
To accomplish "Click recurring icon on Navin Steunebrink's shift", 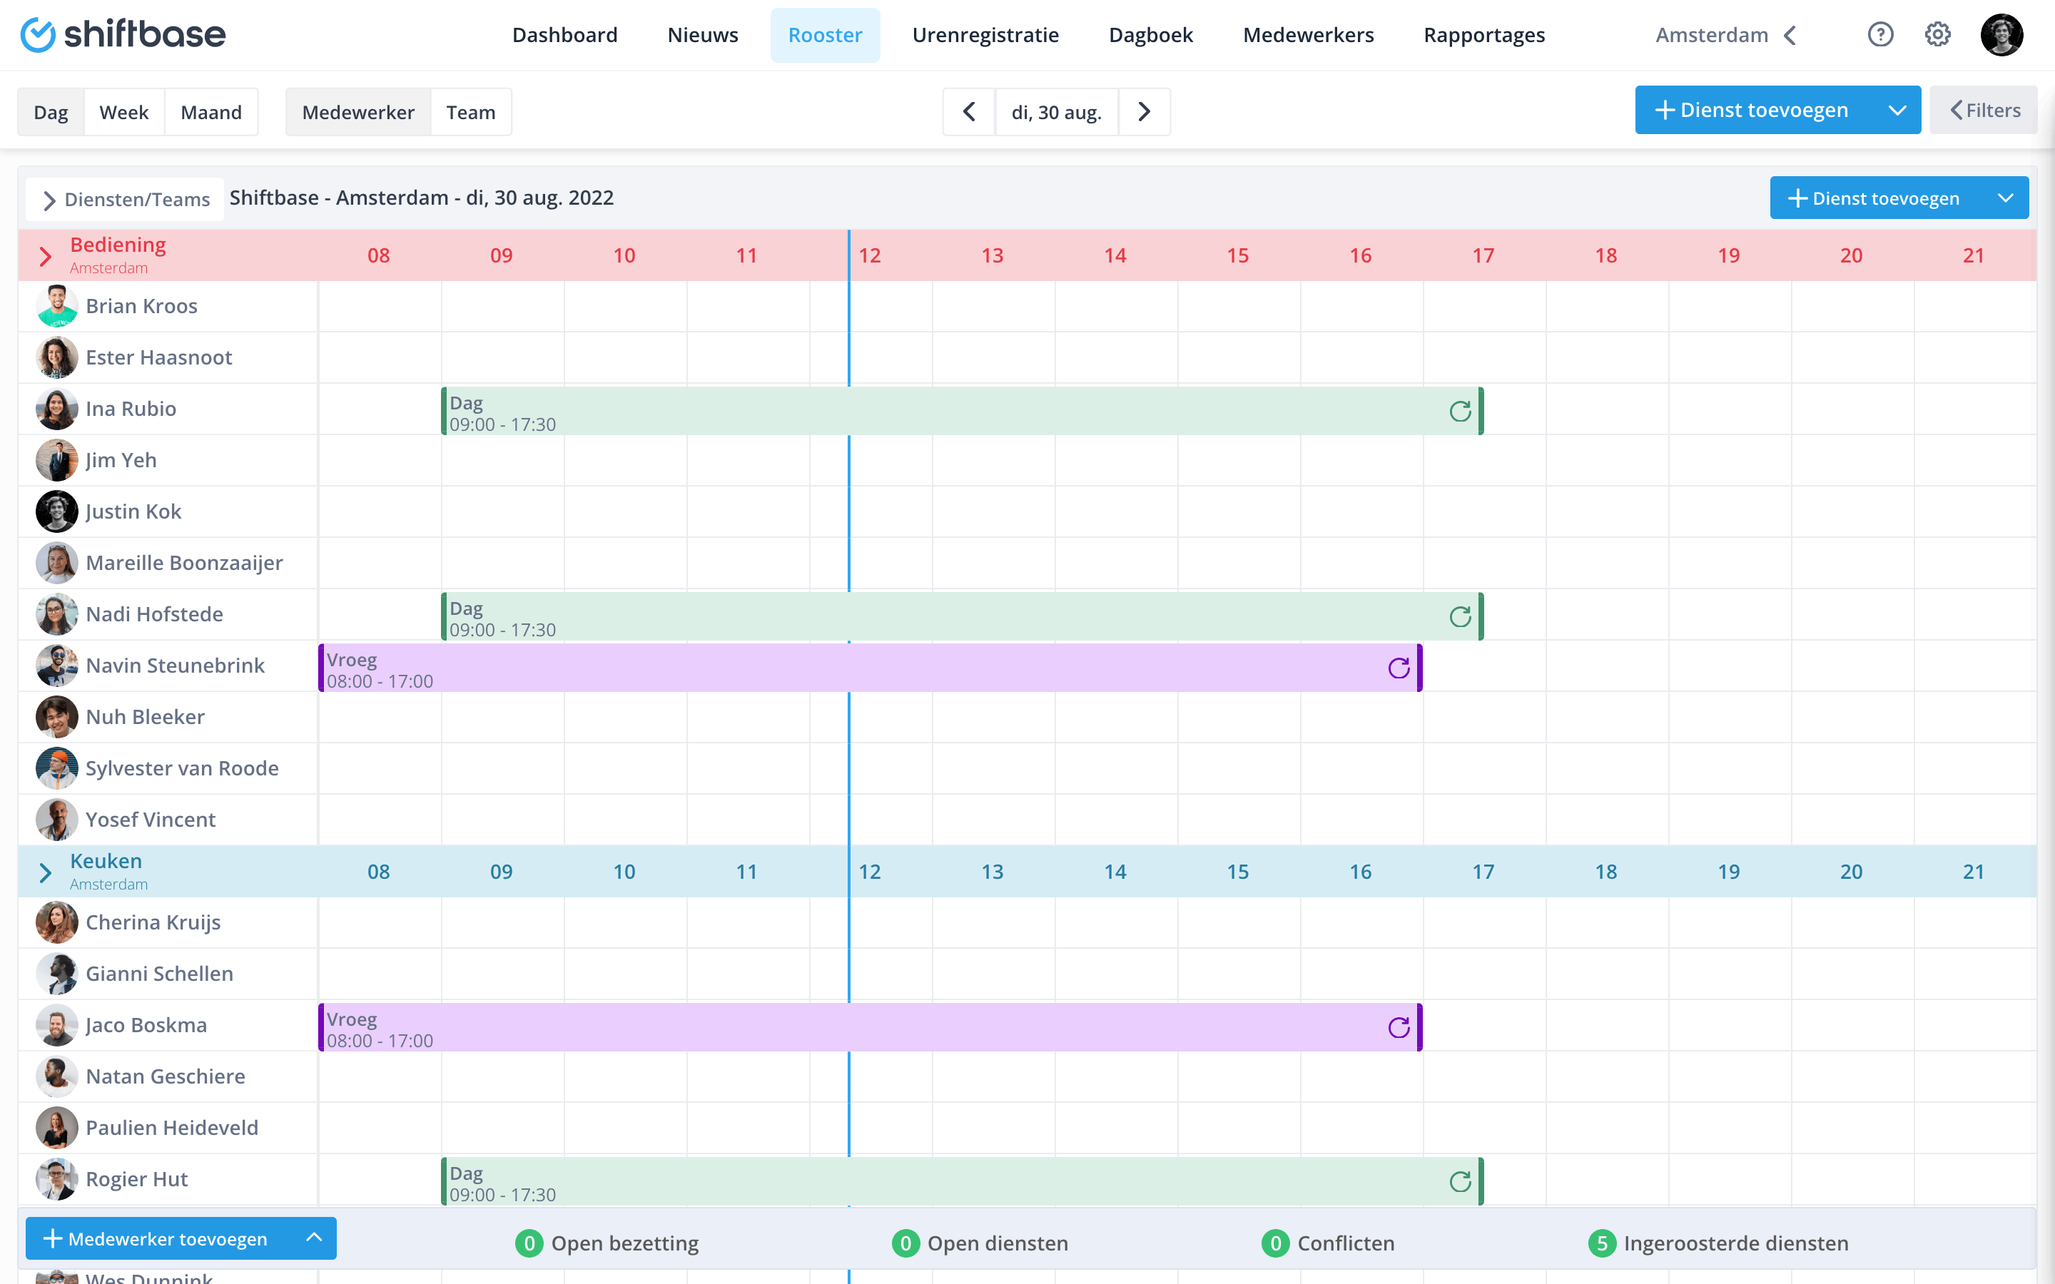I will (x=1399, y=668).
